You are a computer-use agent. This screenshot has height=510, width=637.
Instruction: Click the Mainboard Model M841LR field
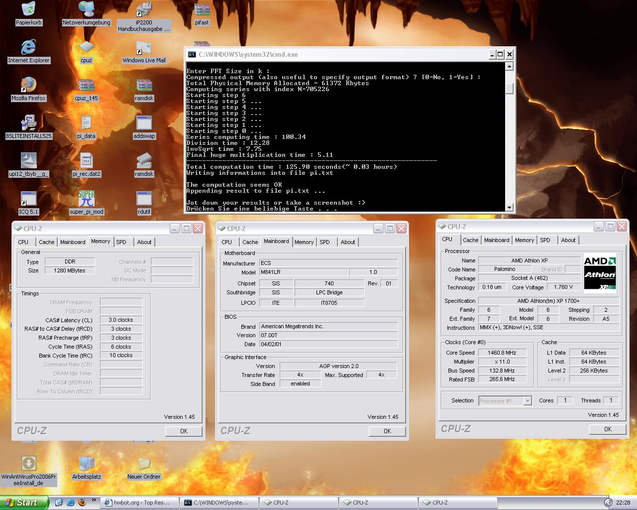pyautogui.click(x=303, y=272)
